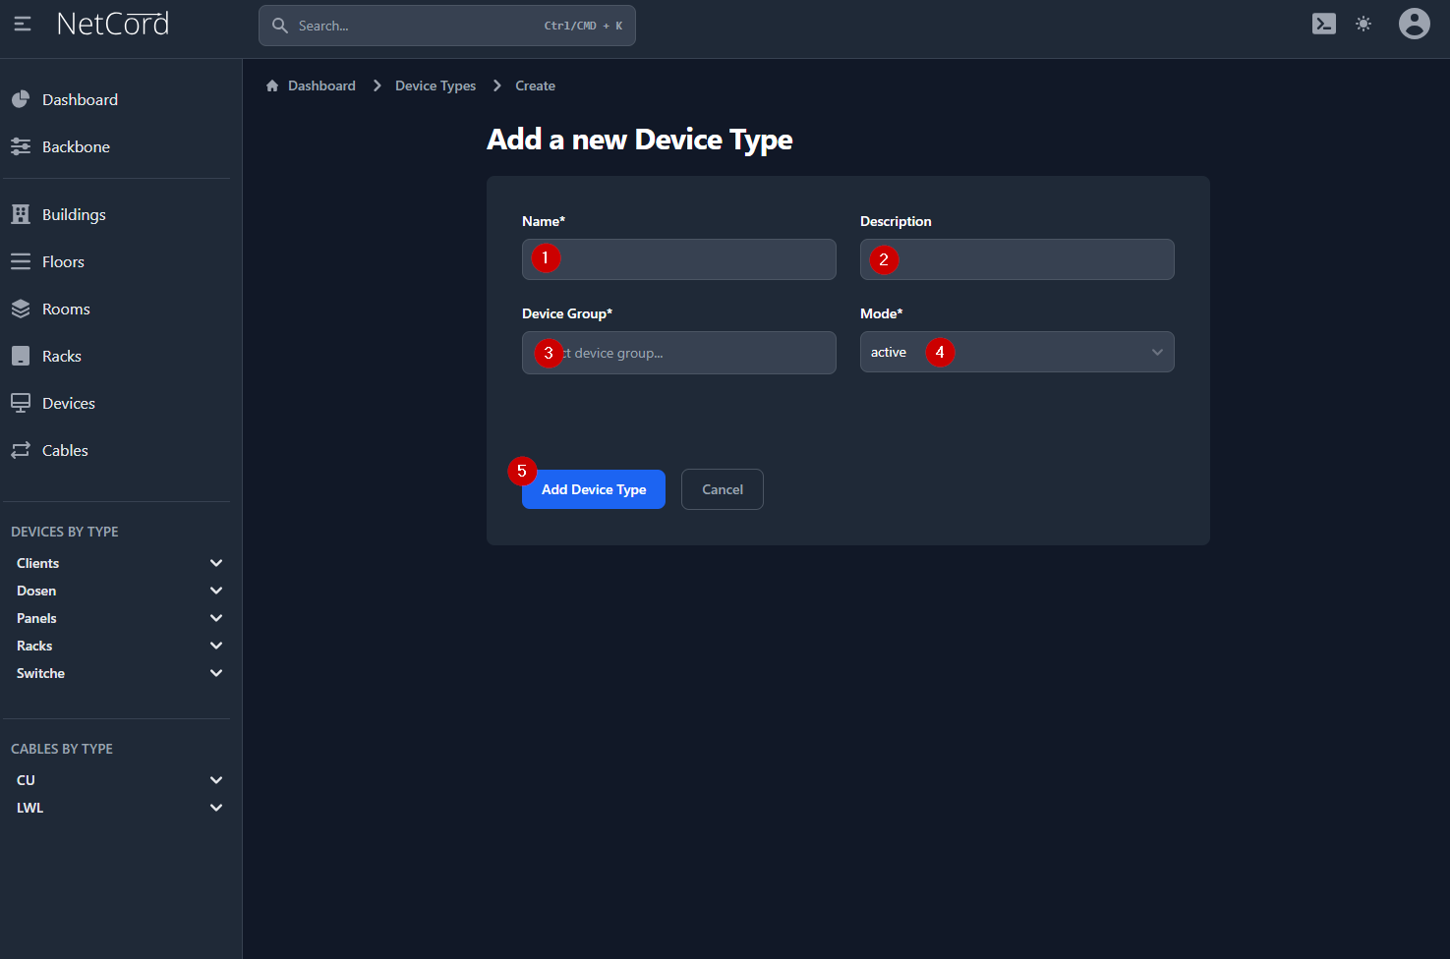Screen dimensions: 1450x959
Task: Open Dashboard from the sidebar
Action: click(x=80, y=100)
